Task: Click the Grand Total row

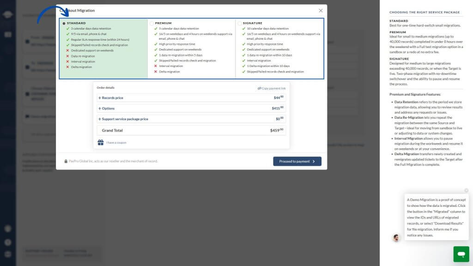Action: point(191,131)
